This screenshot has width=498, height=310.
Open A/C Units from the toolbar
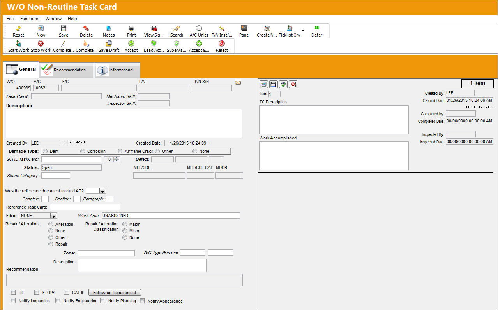(x=199, y=28)
